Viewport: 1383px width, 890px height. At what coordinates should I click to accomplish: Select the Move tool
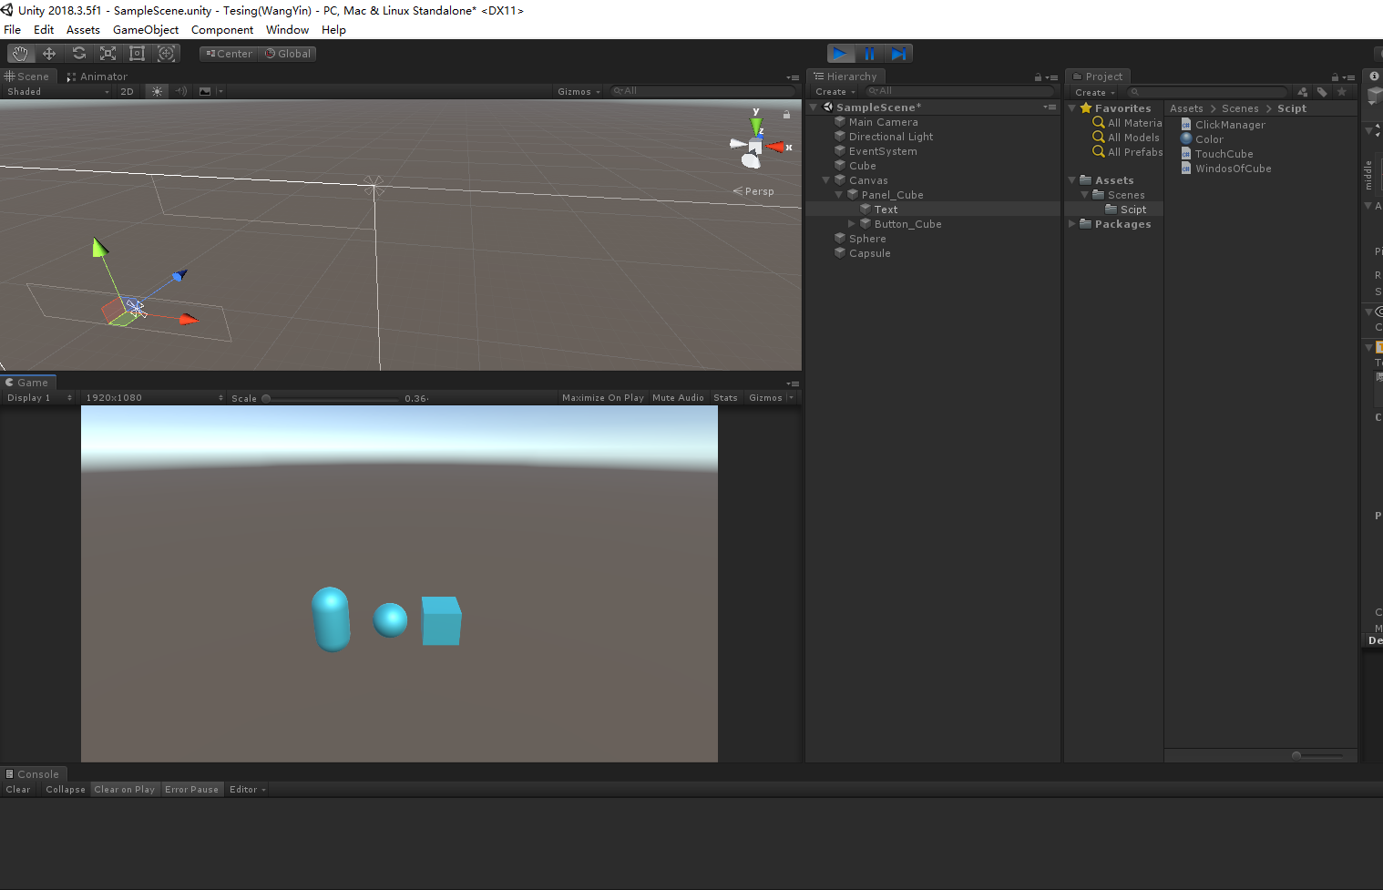(x=49, y=54)
